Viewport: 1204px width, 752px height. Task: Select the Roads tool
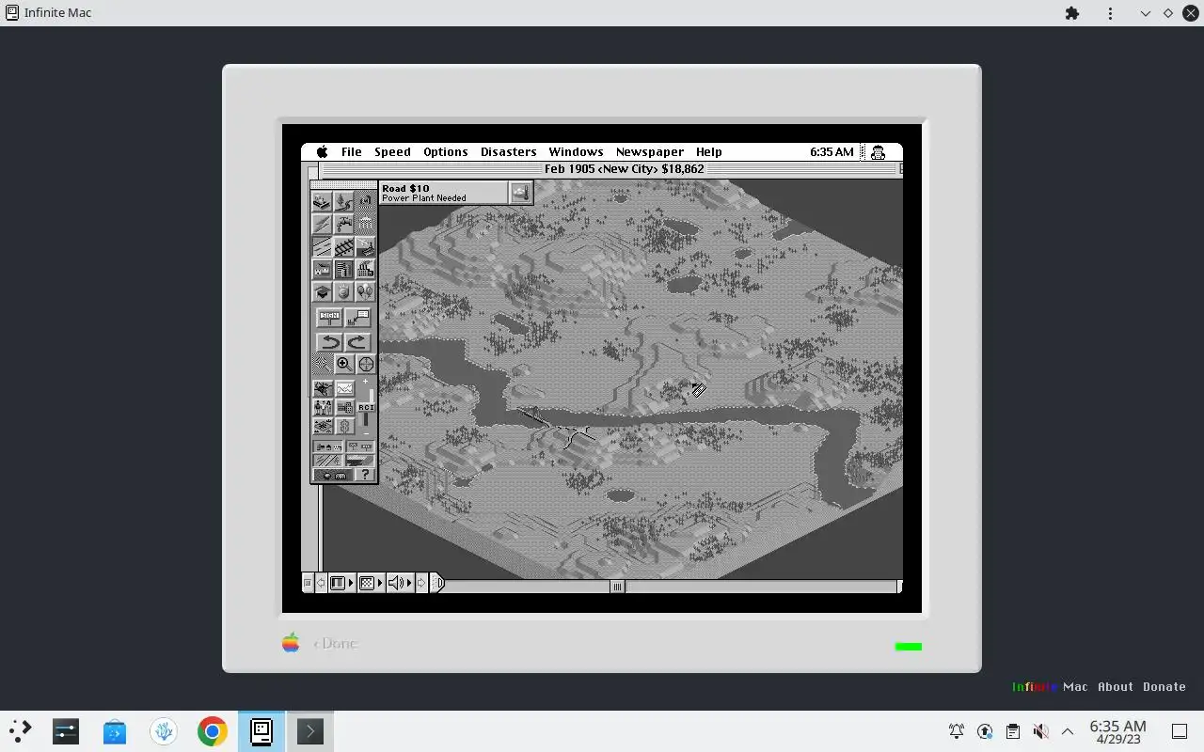pos(321,246)
